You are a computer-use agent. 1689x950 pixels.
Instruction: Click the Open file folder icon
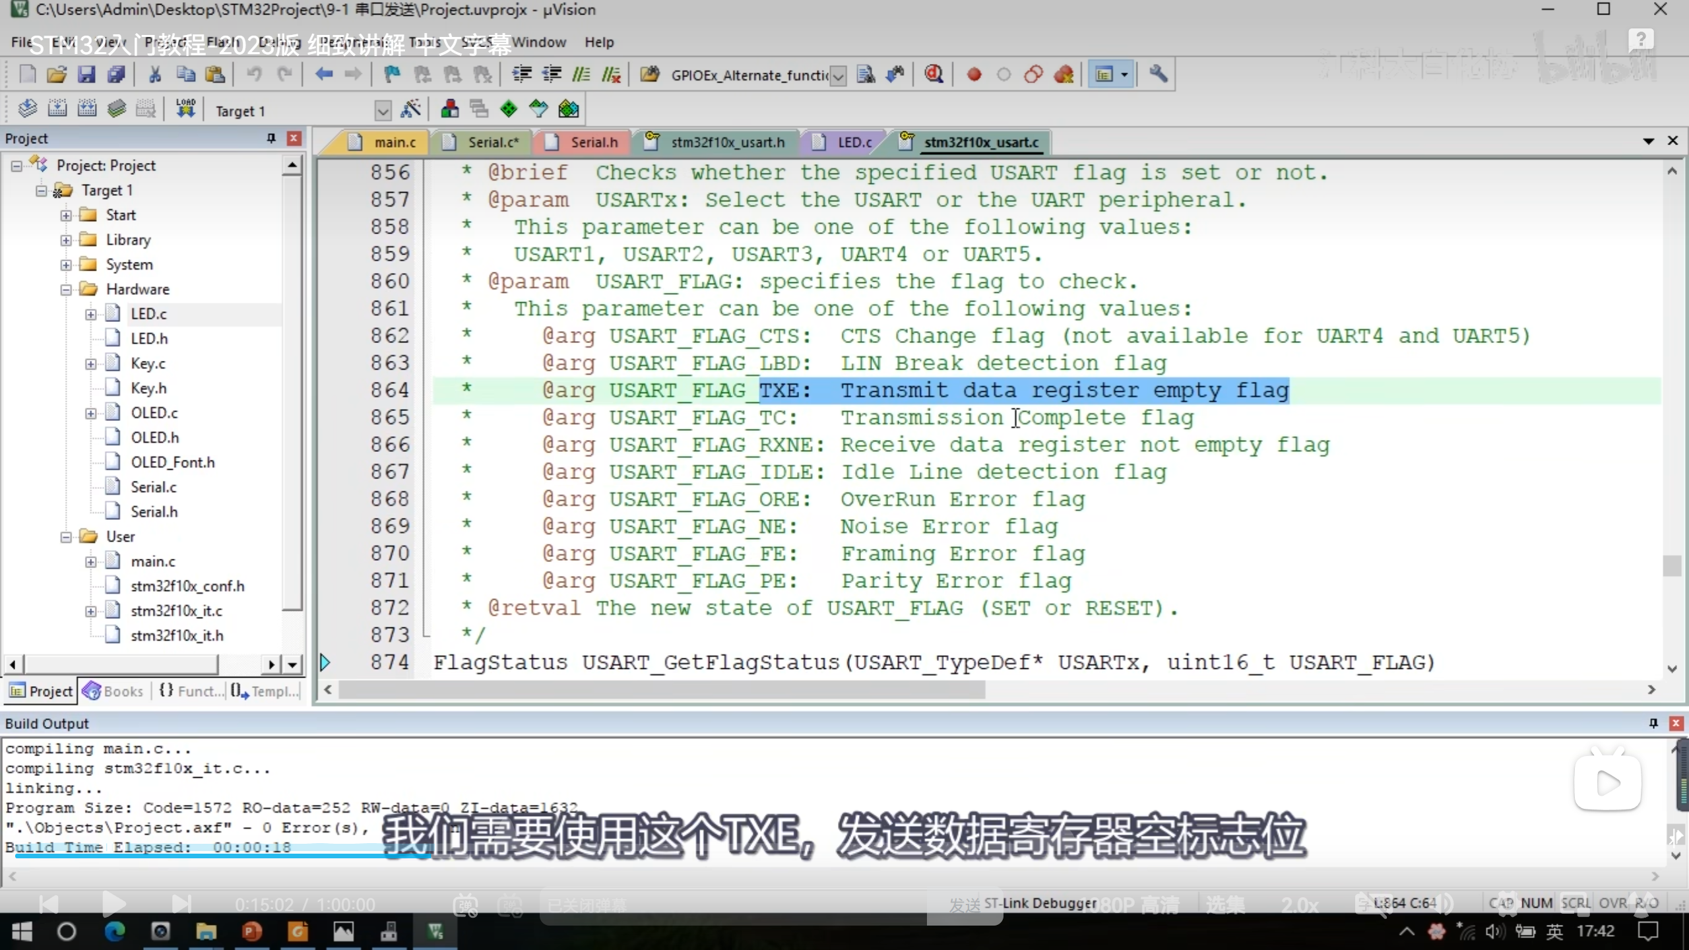point(57,75)
